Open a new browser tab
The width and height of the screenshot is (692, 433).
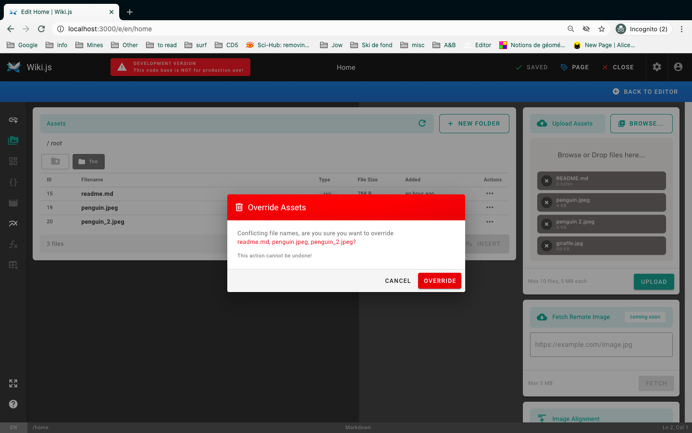(130, 12)
